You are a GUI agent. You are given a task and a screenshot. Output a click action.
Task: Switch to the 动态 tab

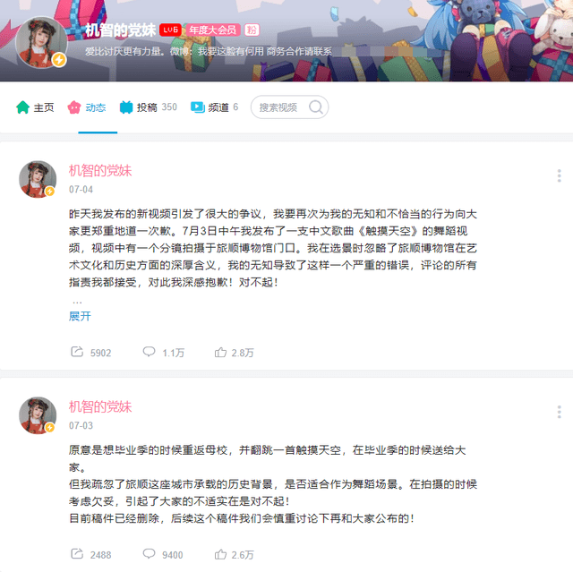click(87, 107)
